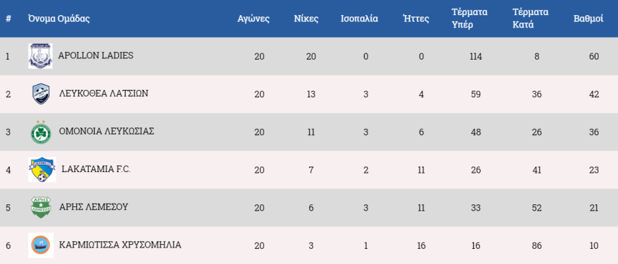The image size is (618, 264).
Task: Click the Καρμιώτισσα Χρυσομηλιά round logo
Action: pos(41,245)
